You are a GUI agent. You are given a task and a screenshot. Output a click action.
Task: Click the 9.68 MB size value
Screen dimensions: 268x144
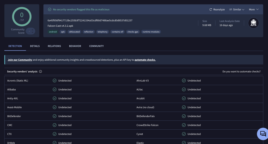tap(207, 25)
